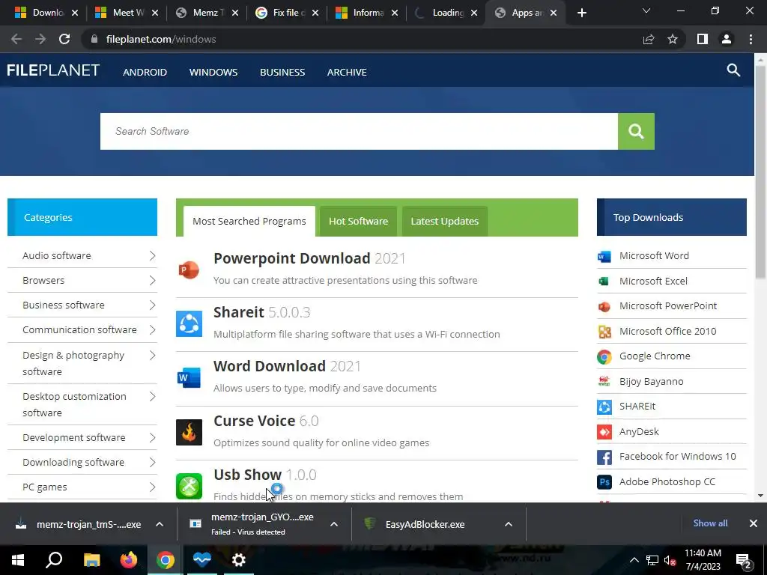Expand Development software category chevron

(x=152, y=437)
